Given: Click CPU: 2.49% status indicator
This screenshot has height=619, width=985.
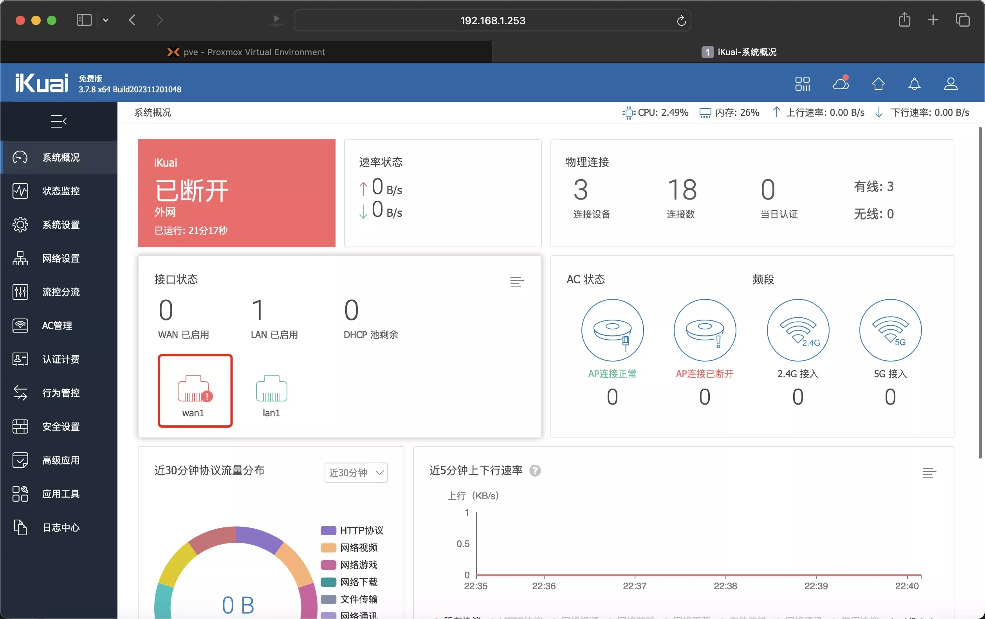Looking at the screenshot, I should [x=655, y=112].
